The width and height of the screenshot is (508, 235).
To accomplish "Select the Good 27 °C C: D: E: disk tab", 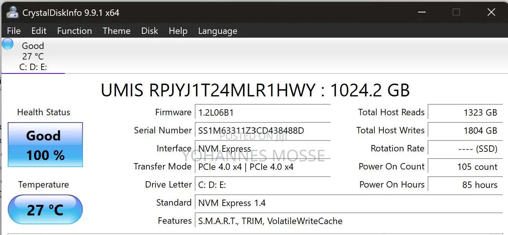I will (x=33, y=56).
